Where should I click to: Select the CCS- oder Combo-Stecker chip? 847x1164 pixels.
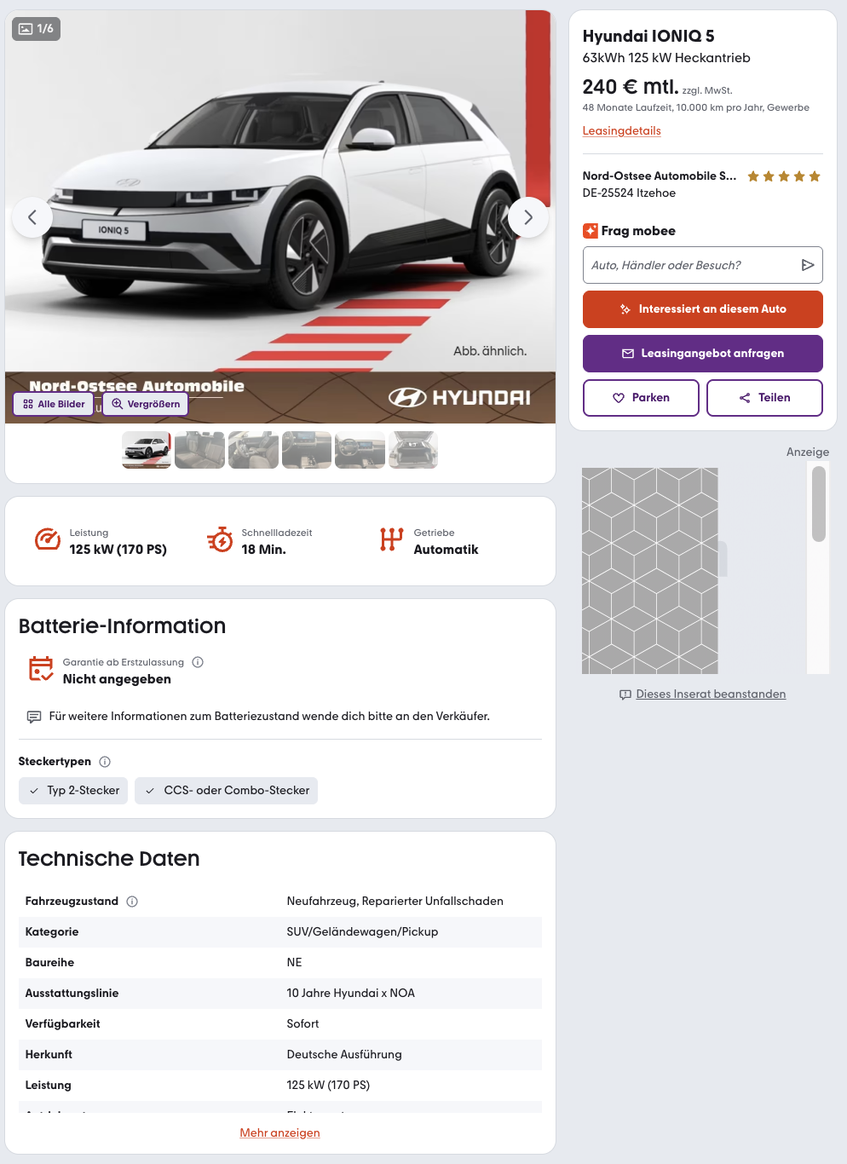[227, 791]
